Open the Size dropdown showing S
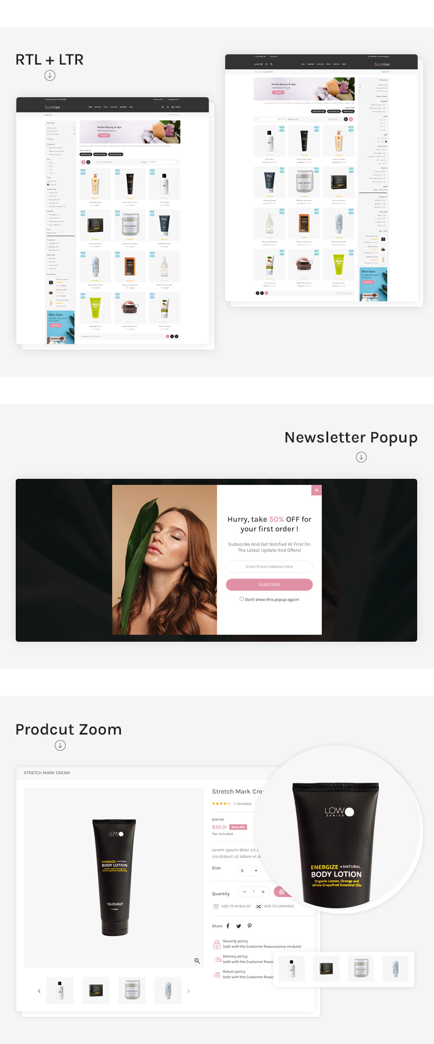Viewport: 434px width, 1044px height. pyautogui.click(x=249, y=870)
